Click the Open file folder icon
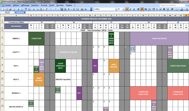The height and width of the screenshot is (111, 189). click(7, 9)
